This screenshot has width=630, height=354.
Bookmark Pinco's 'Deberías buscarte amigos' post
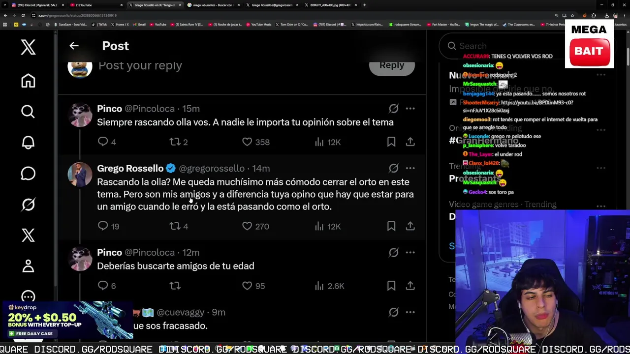(391, 286)
